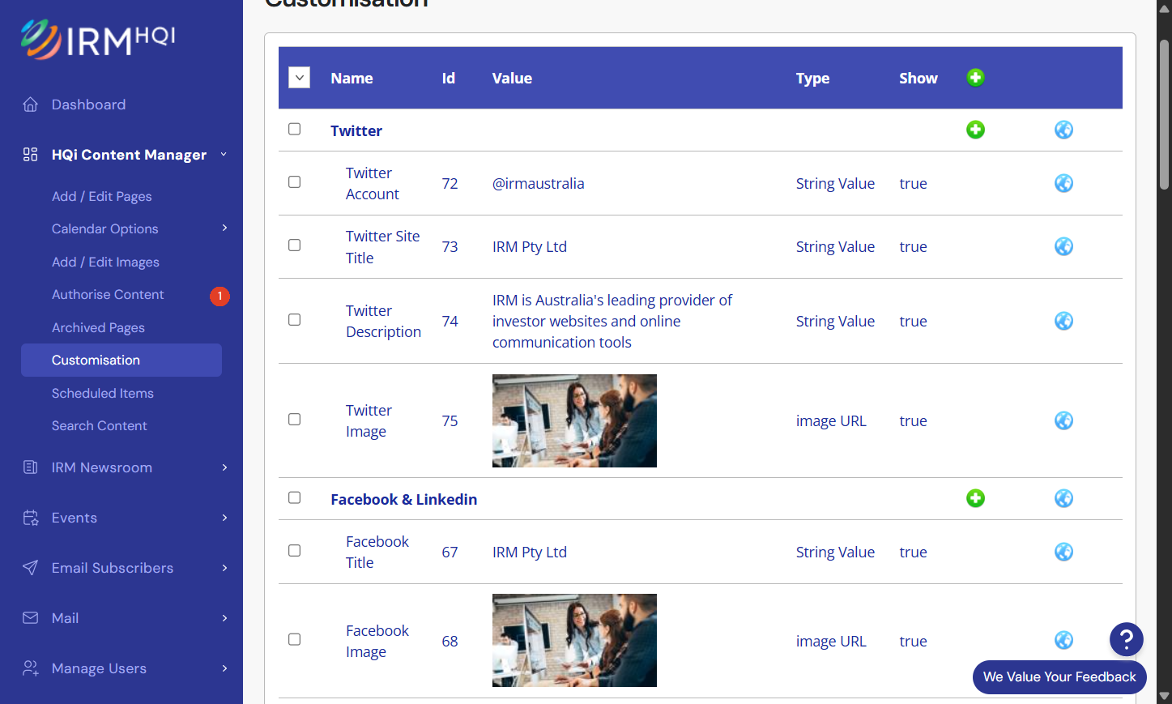Click the globe icon for Twitter Image
The image size is (1172, 704).
click(x=1063, y=420)
